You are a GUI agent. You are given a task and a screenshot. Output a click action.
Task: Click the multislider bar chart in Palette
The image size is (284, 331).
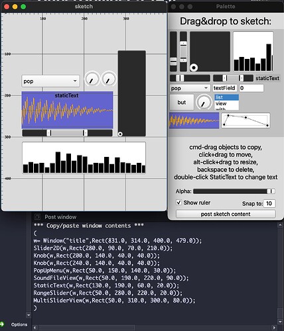click(253, 52)
